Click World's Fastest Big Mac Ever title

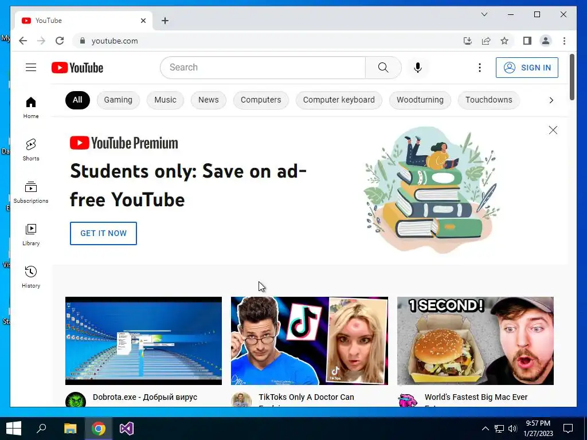[x=476, y=398]
